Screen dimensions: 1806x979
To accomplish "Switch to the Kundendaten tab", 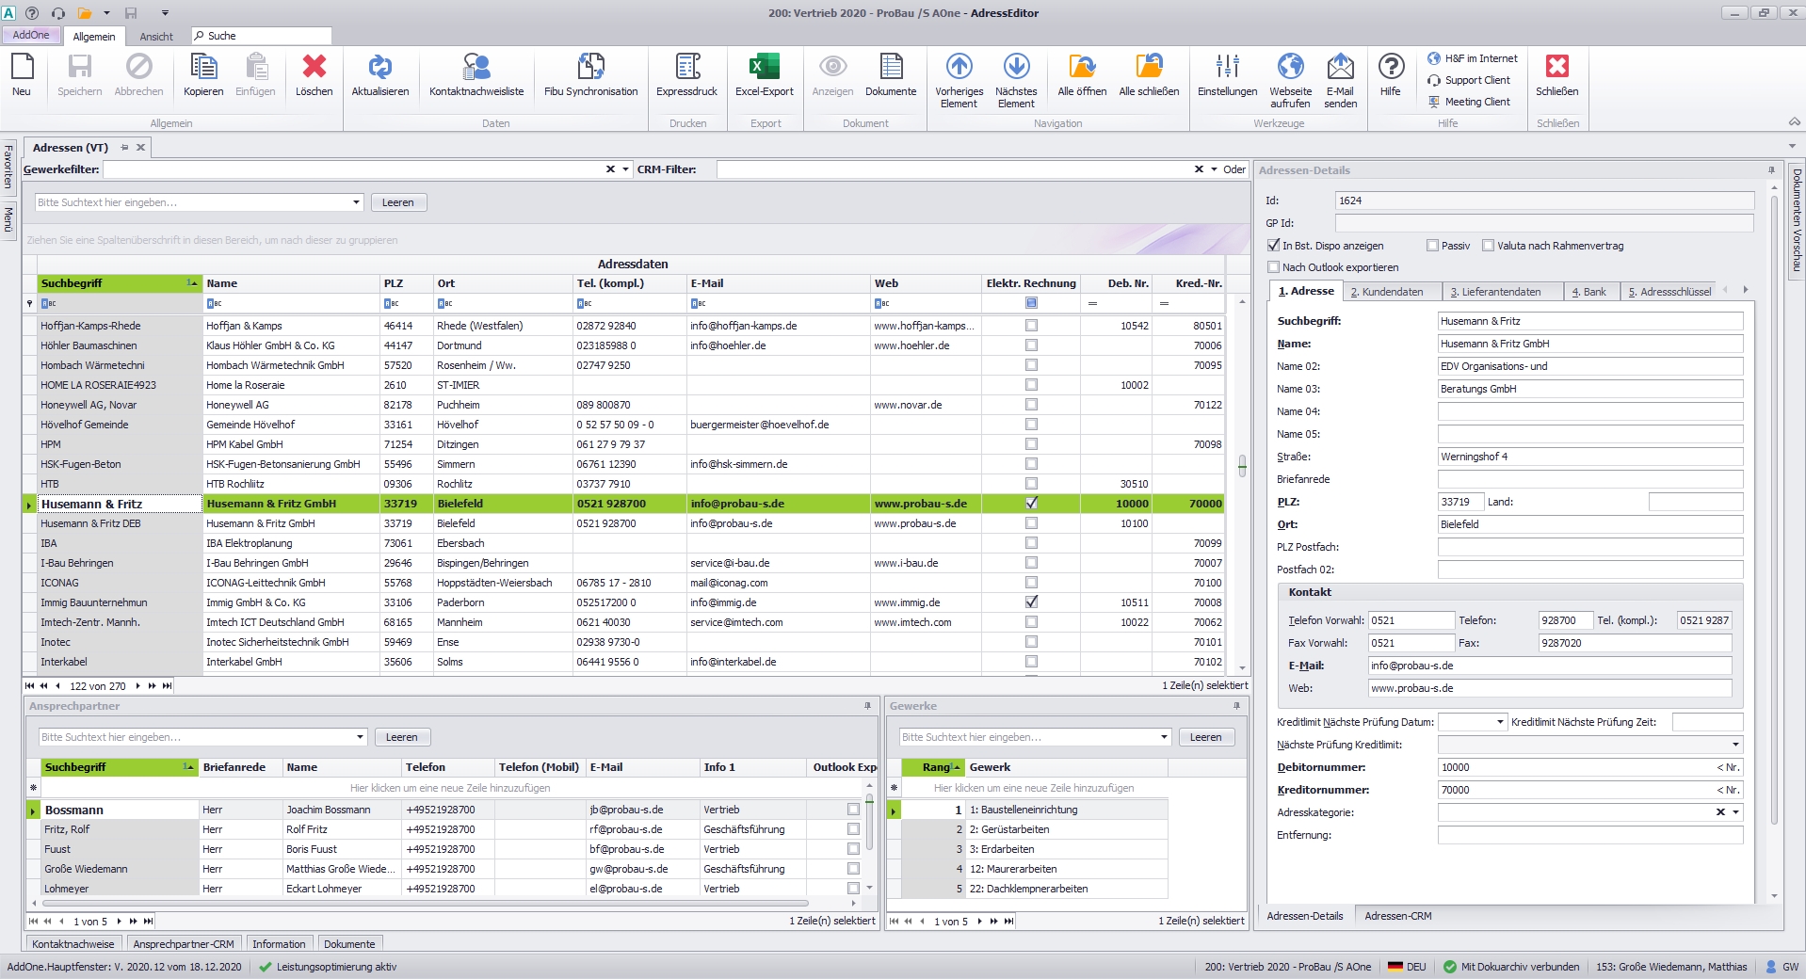I will point(1386,292).
